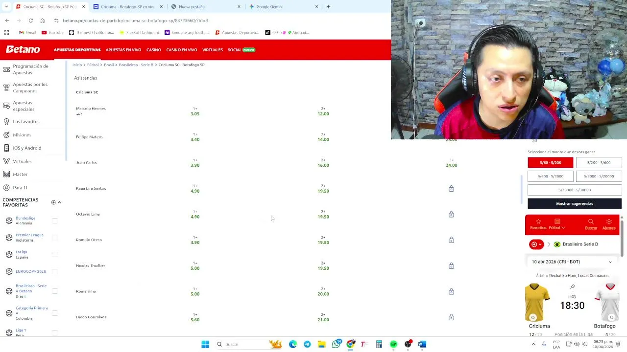Viewport: 627px width, 352px height.
Task: Select S/200 - S/600 amount option
Action: coord(599,162)
